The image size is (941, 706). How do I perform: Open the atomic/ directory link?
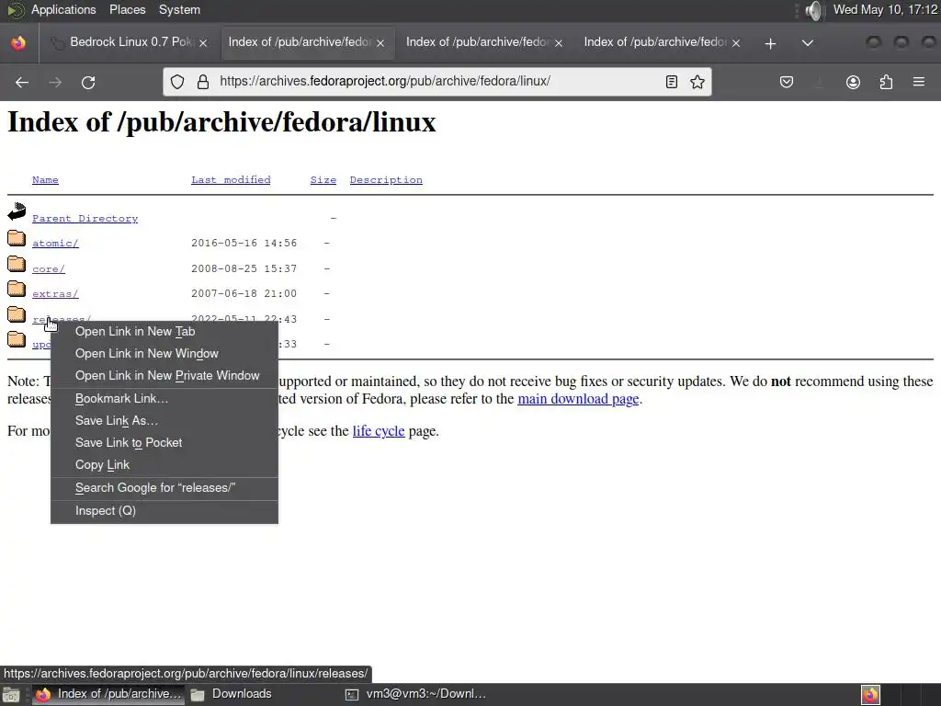[x=55, y=243]
